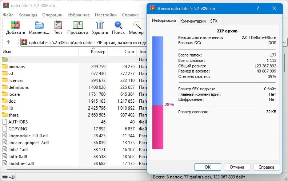Select the licenses folder icon

click(x=5, y=80)
